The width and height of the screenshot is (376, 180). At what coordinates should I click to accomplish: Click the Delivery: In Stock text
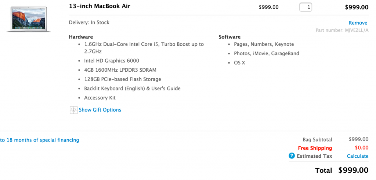point(89,22)
